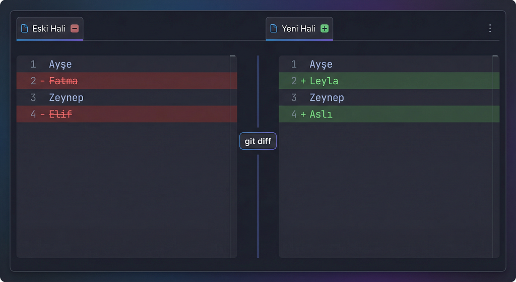Viewport: 516px width, 282px height.
Task: Select the added line Leyla
Action: pyautogui.click(x=389, y=81)
